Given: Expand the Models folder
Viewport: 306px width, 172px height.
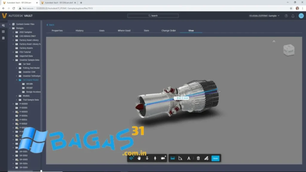Looking at the screenshot, I should pos(17,96).
